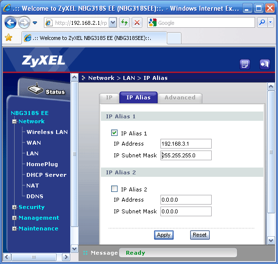Screen dimensions: 278x264
Task: Click the IP Alias 1 IP Address field
Action: click(x=186, y=144)
